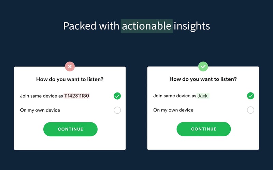Select left card's empty own-device radio
The image size is (273, 170).
coord(117,110)
